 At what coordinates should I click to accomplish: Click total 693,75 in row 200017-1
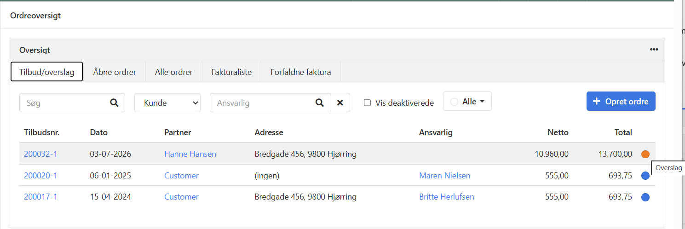[620, 197]
